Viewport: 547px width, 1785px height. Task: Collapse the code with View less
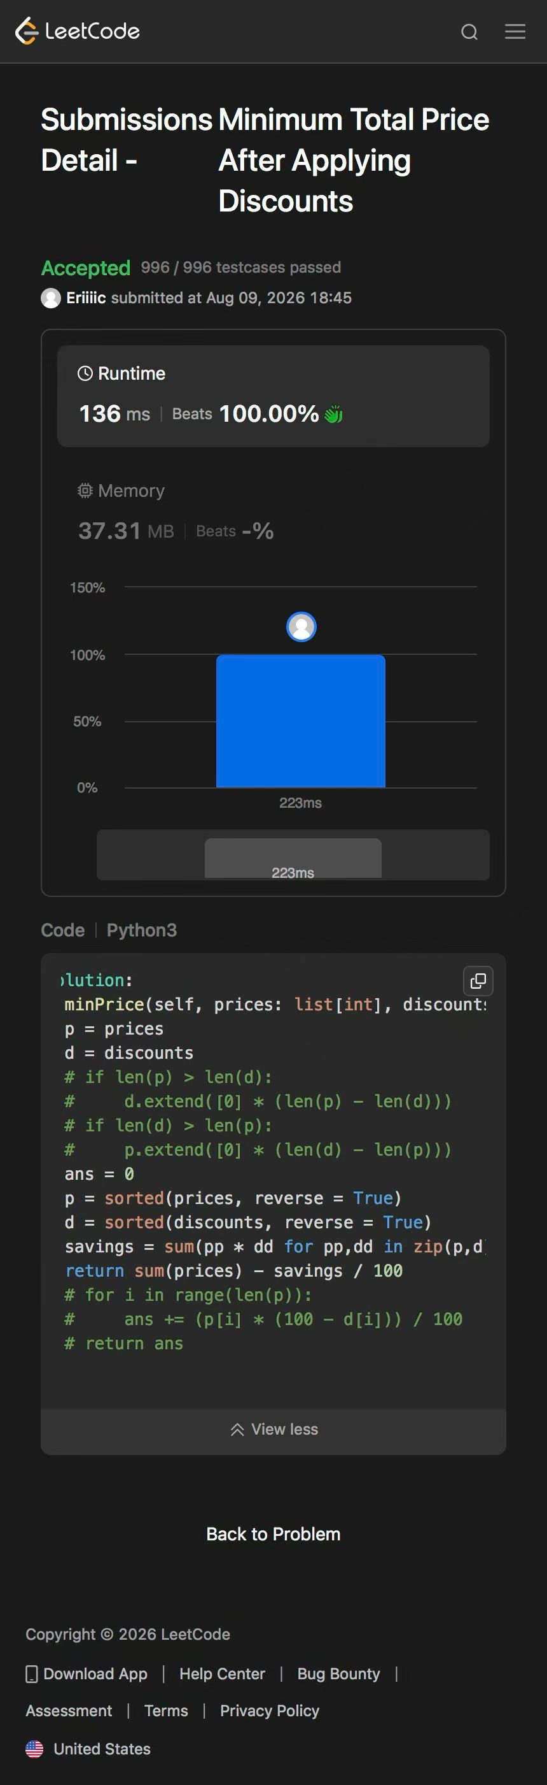[x=274, y=1429]
